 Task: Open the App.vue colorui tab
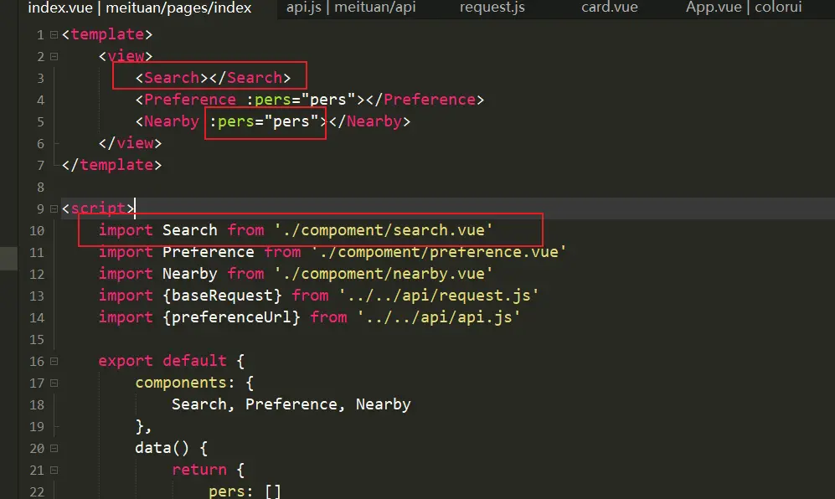coord(744,8)
